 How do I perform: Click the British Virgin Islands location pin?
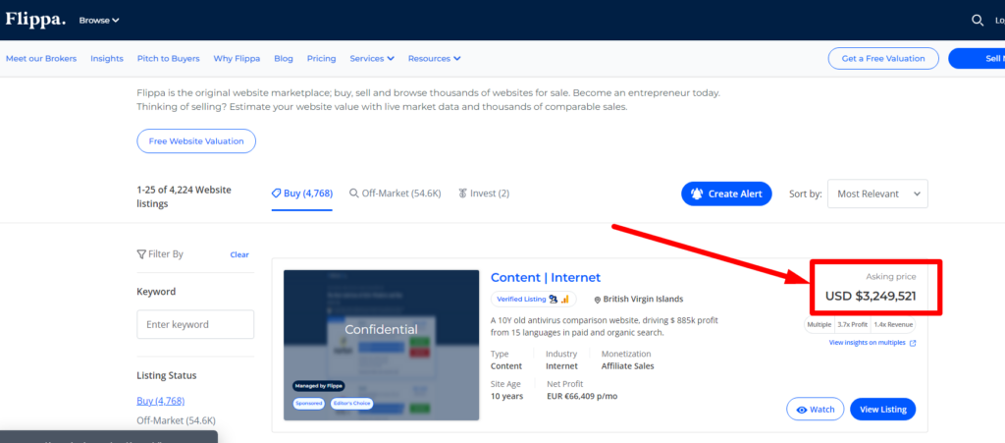(x=598, y=300)
